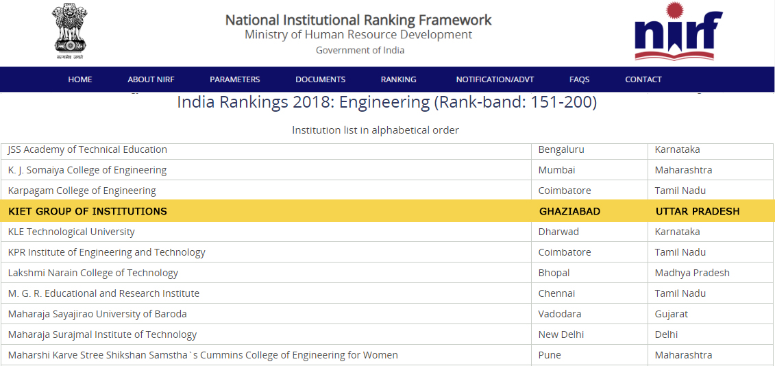Select K. J. Somaiya College of Engineering
775x366 pixels.
point(88,170)
